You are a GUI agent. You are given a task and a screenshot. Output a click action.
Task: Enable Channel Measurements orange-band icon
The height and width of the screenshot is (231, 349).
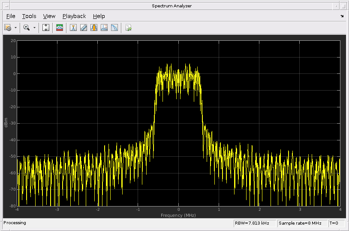click(x=94, y=28)
